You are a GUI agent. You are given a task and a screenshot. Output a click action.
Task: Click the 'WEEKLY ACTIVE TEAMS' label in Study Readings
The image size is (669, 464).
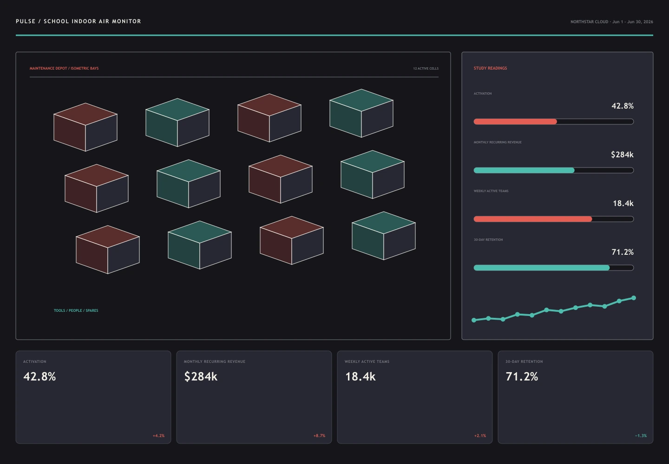(x=491, y=191)
